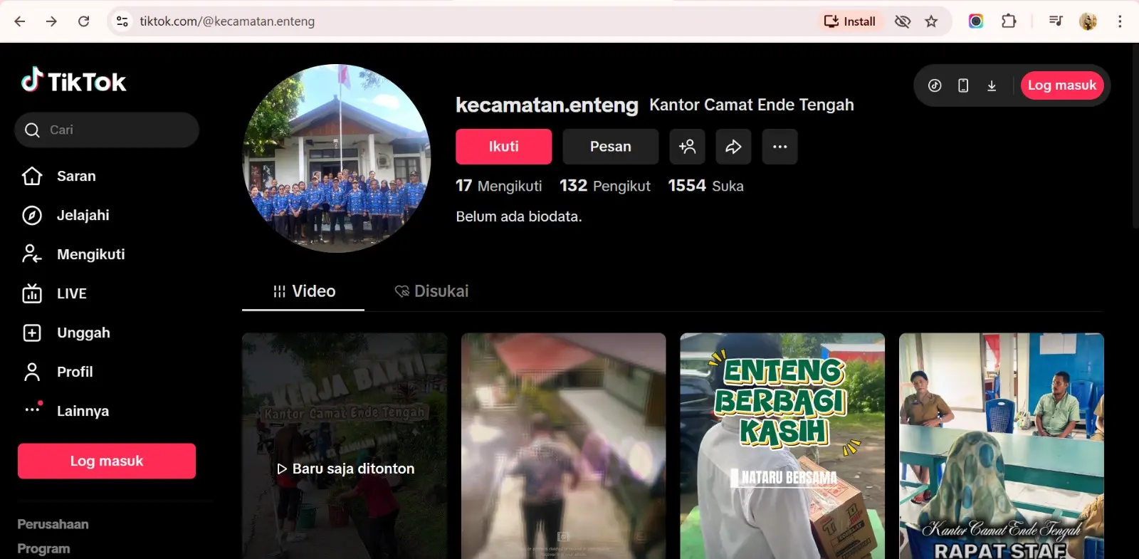Open the LIVE section
Screen dimensions: 1139x559
click(55, 293)
